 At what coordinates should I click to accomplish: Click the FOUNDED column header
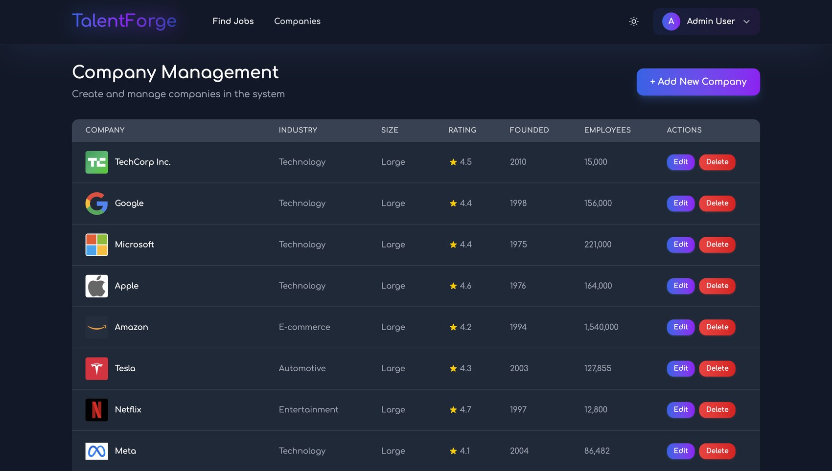coord(529,130)
